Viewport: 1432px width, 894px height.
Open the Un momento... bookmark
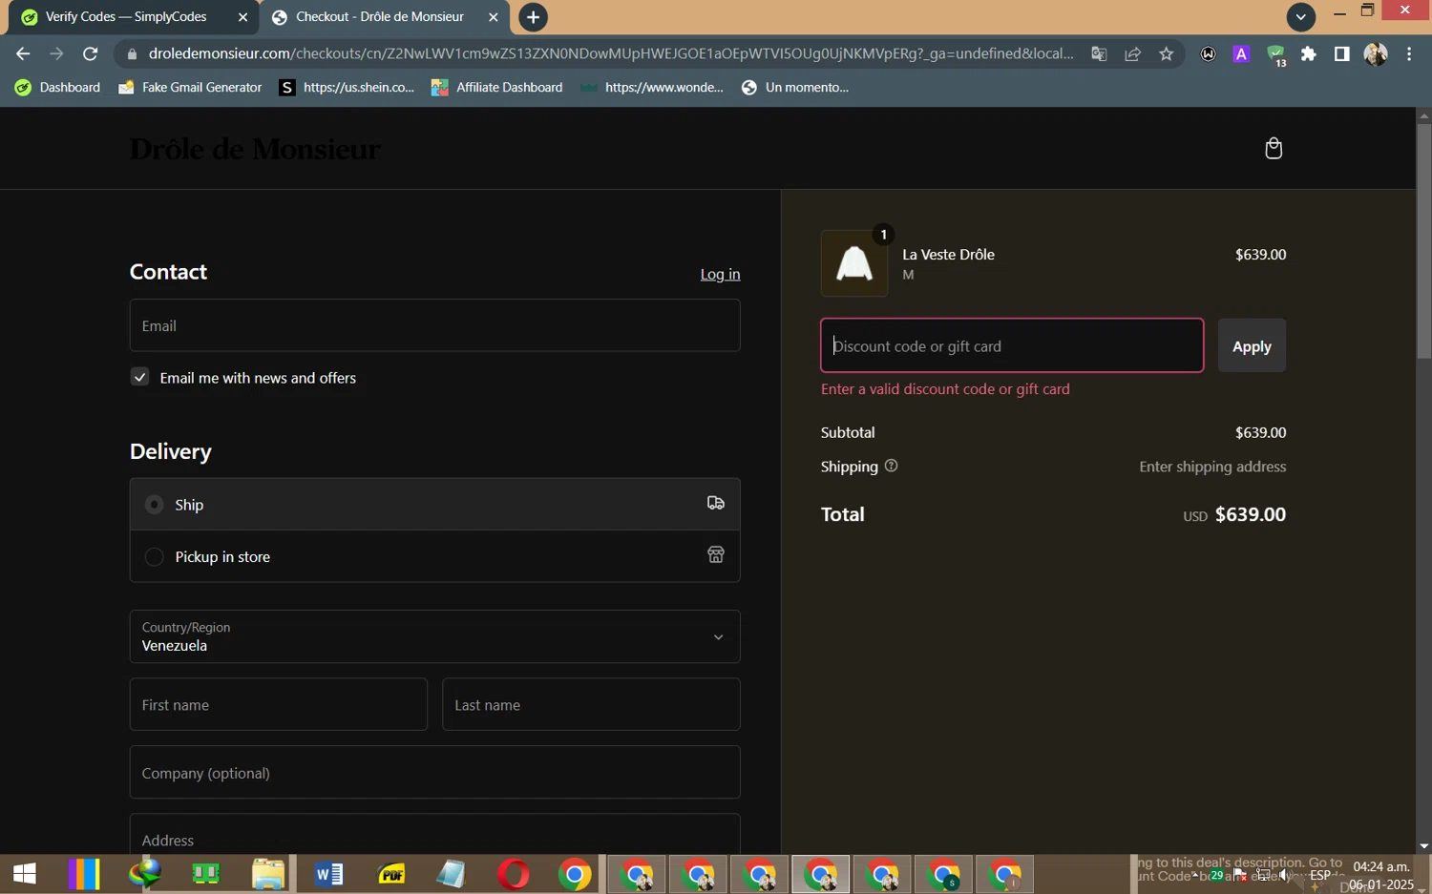click(794, 87)
